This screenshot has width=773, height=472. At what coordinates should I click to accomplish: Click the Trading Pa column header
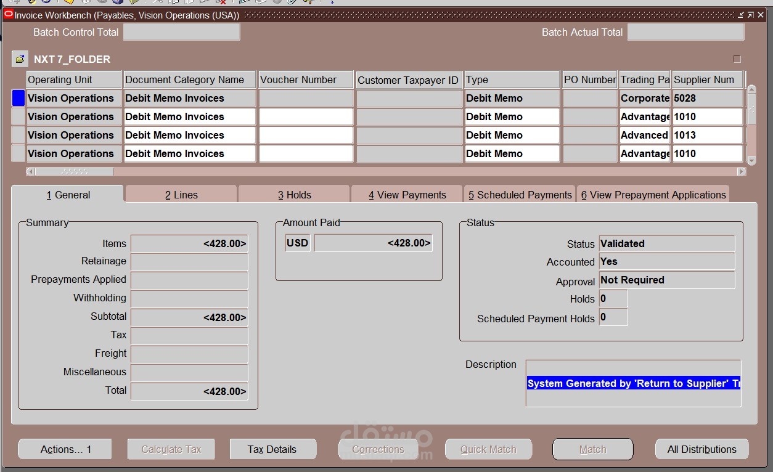tap(645, 79)
